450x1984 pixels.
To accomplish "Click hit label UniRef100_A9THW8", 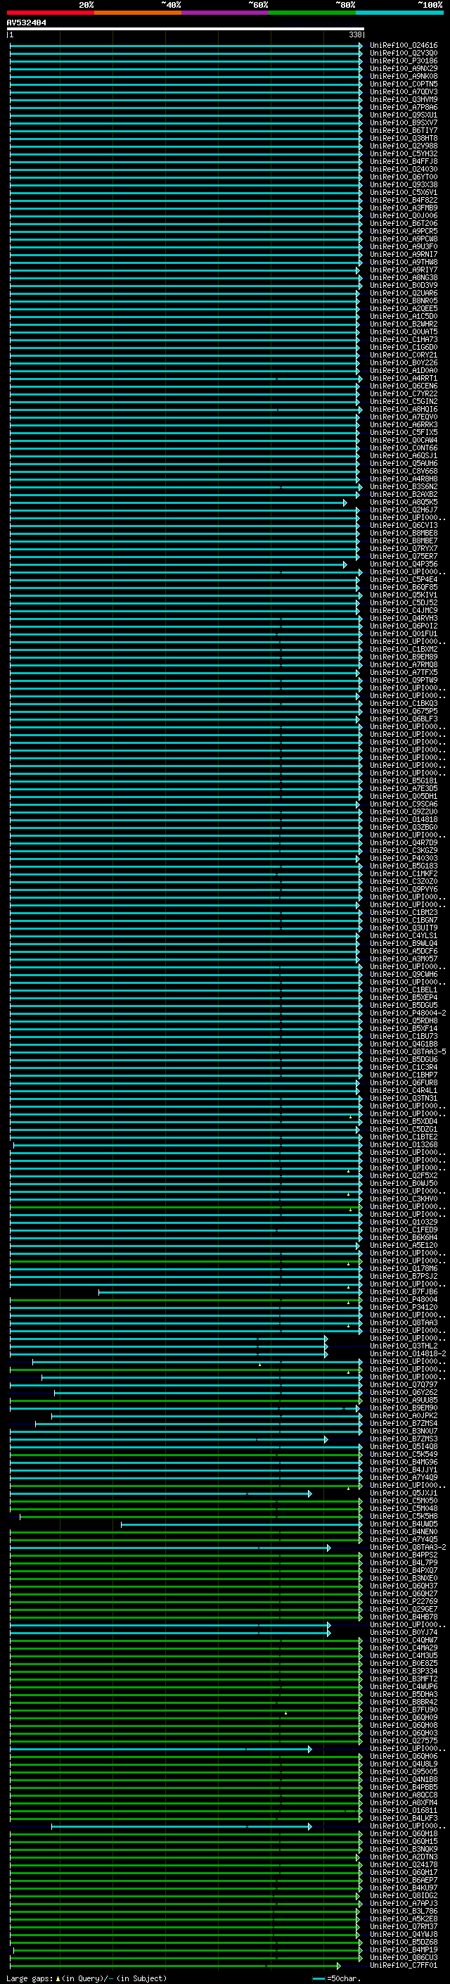I will tap(404, 262).
